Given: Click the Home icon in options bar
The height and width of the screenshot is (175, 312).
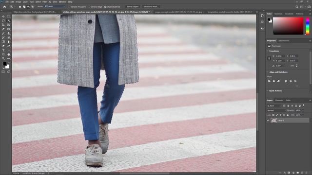Looking at the screenshot, I should coord(4,7).
